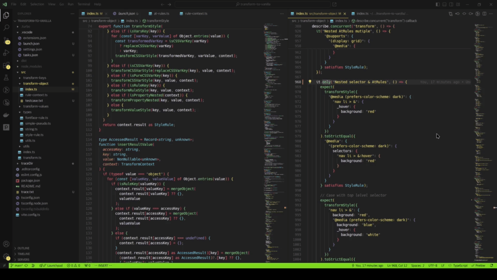Screen dimensions: 497x280
Task: Open more actions in left editor group
Action: [x=282, y=13]
